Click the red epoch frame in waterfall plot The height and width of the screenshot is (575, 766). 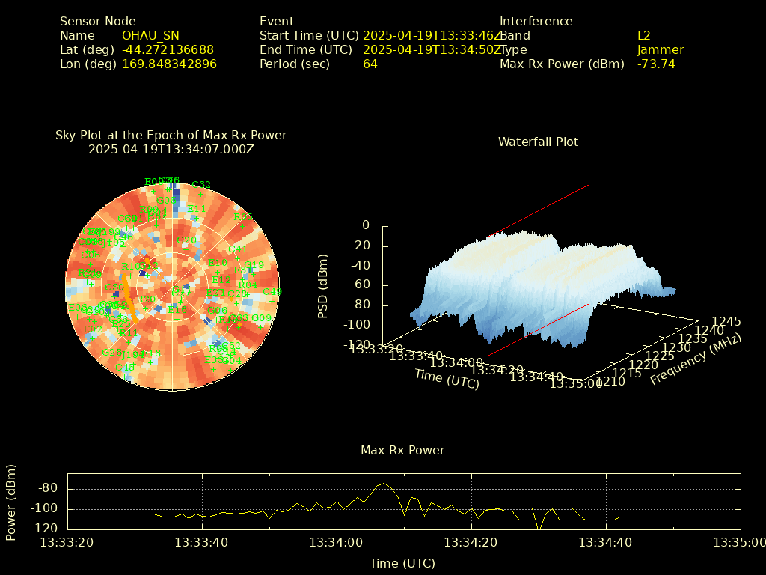tap(539, 270)
